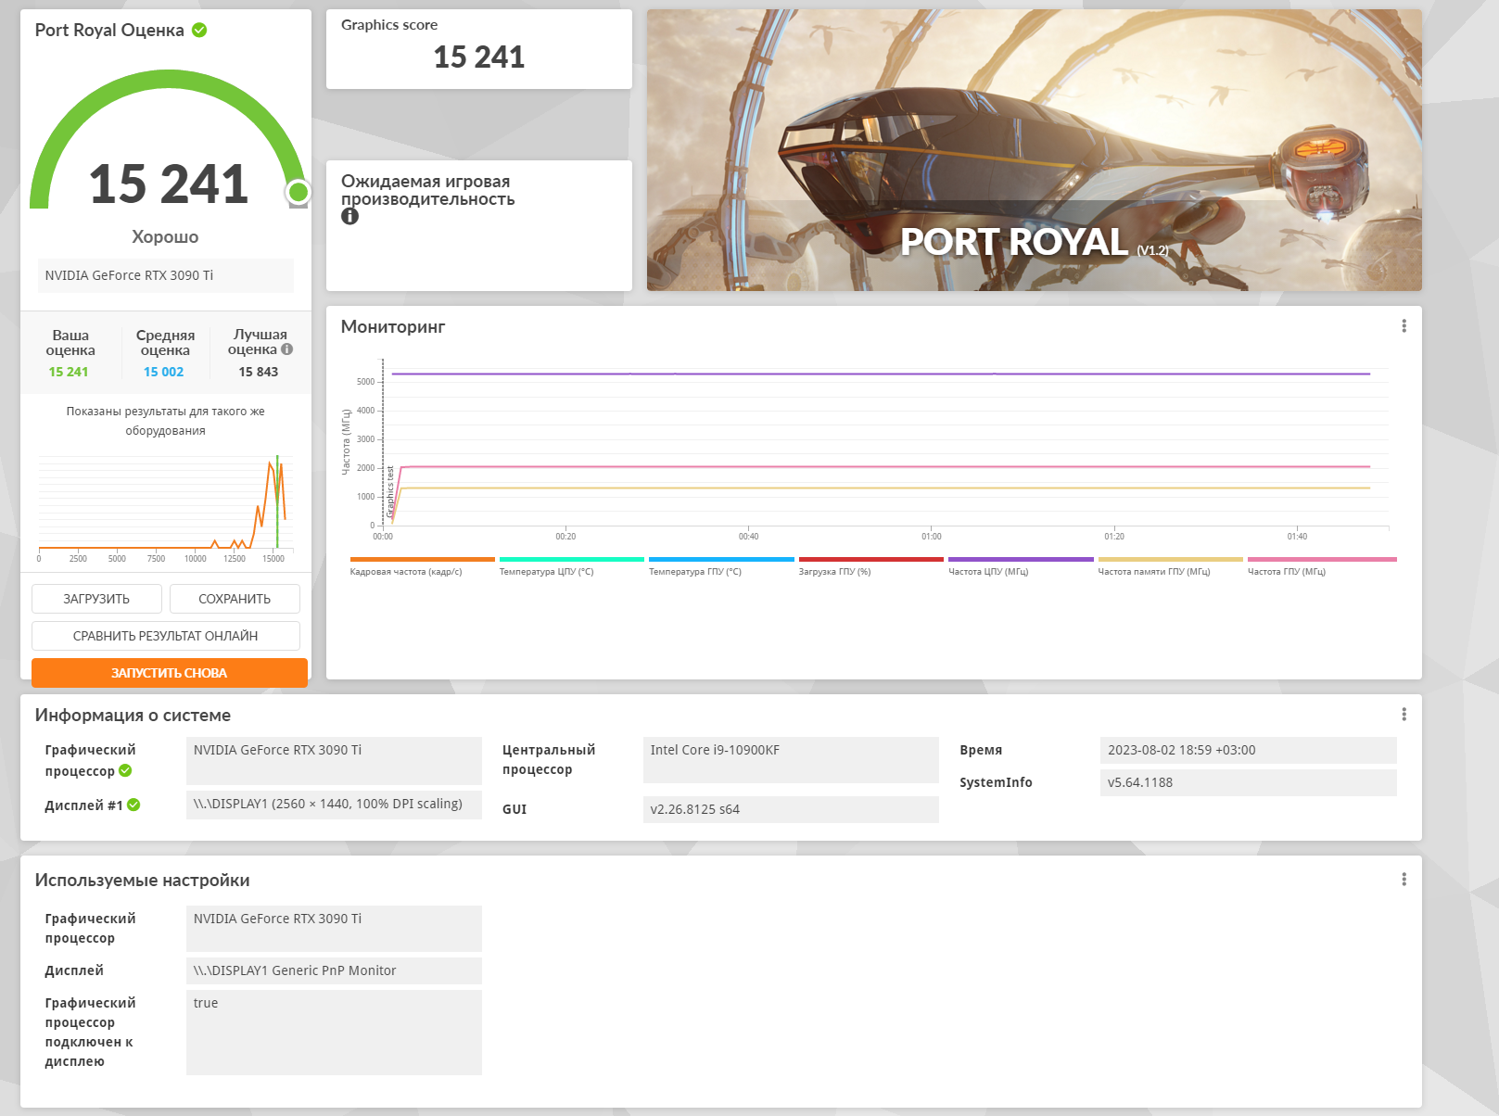Click NVIDIA GeForce RTX 3090 Ti under the gauge
This screenshot has width=1499, height=1116.
click(x=166, y=275)
